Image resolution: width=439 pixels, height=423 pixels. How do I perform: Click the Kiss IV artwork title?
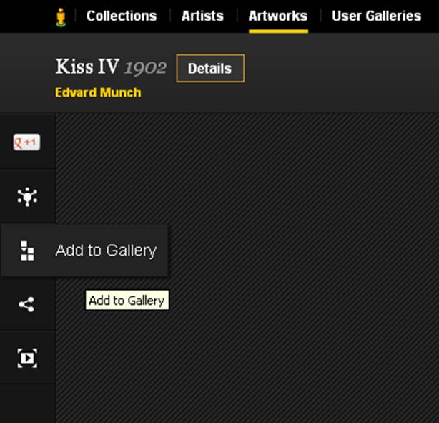(x=88, y=67)
